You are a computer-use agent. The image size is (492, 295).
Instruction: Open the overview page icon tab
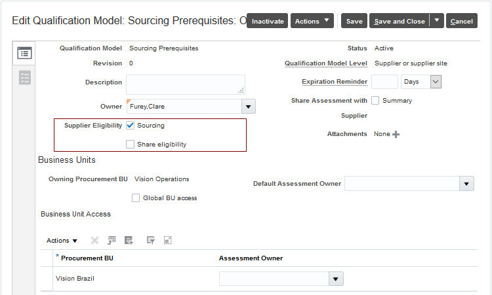[24, 54]
